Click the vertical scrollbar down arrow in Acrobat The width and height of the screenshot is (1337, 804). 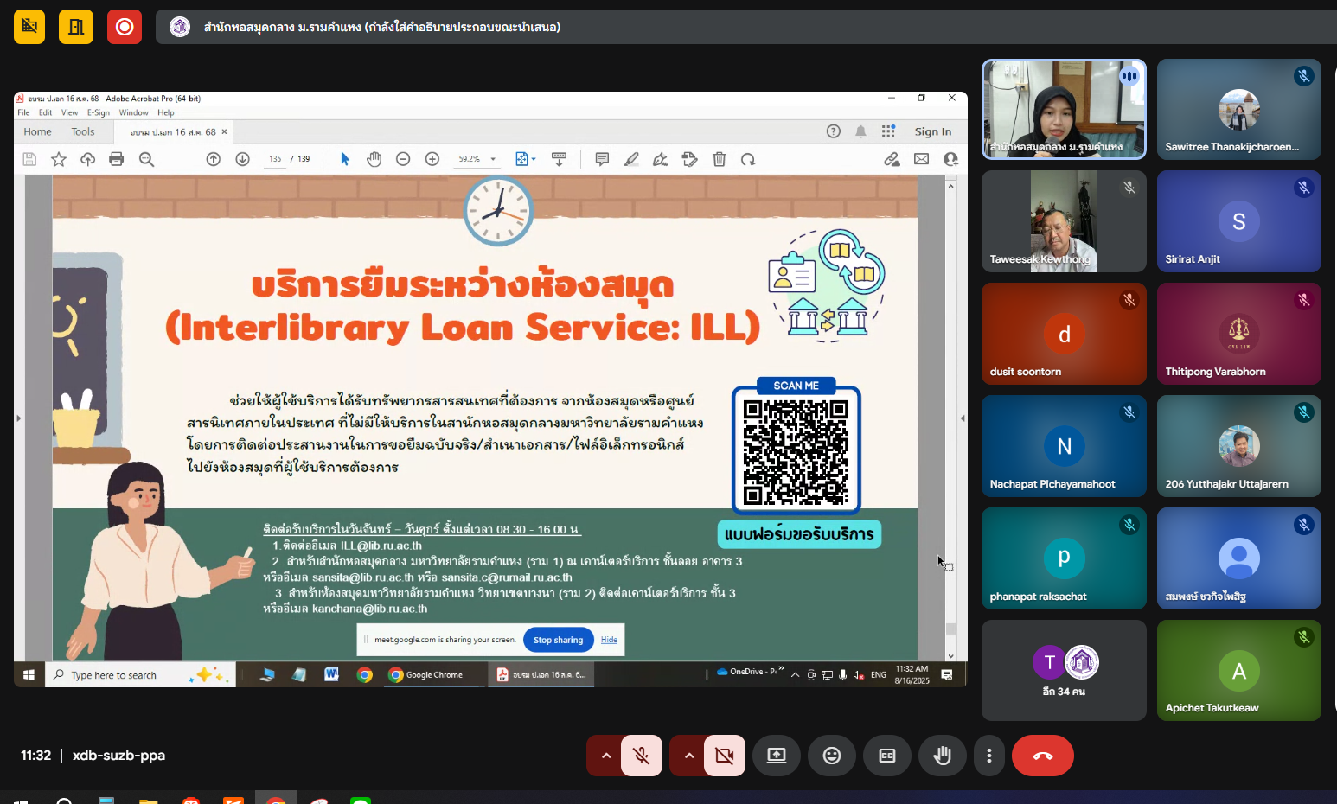(x=951, y=656)
